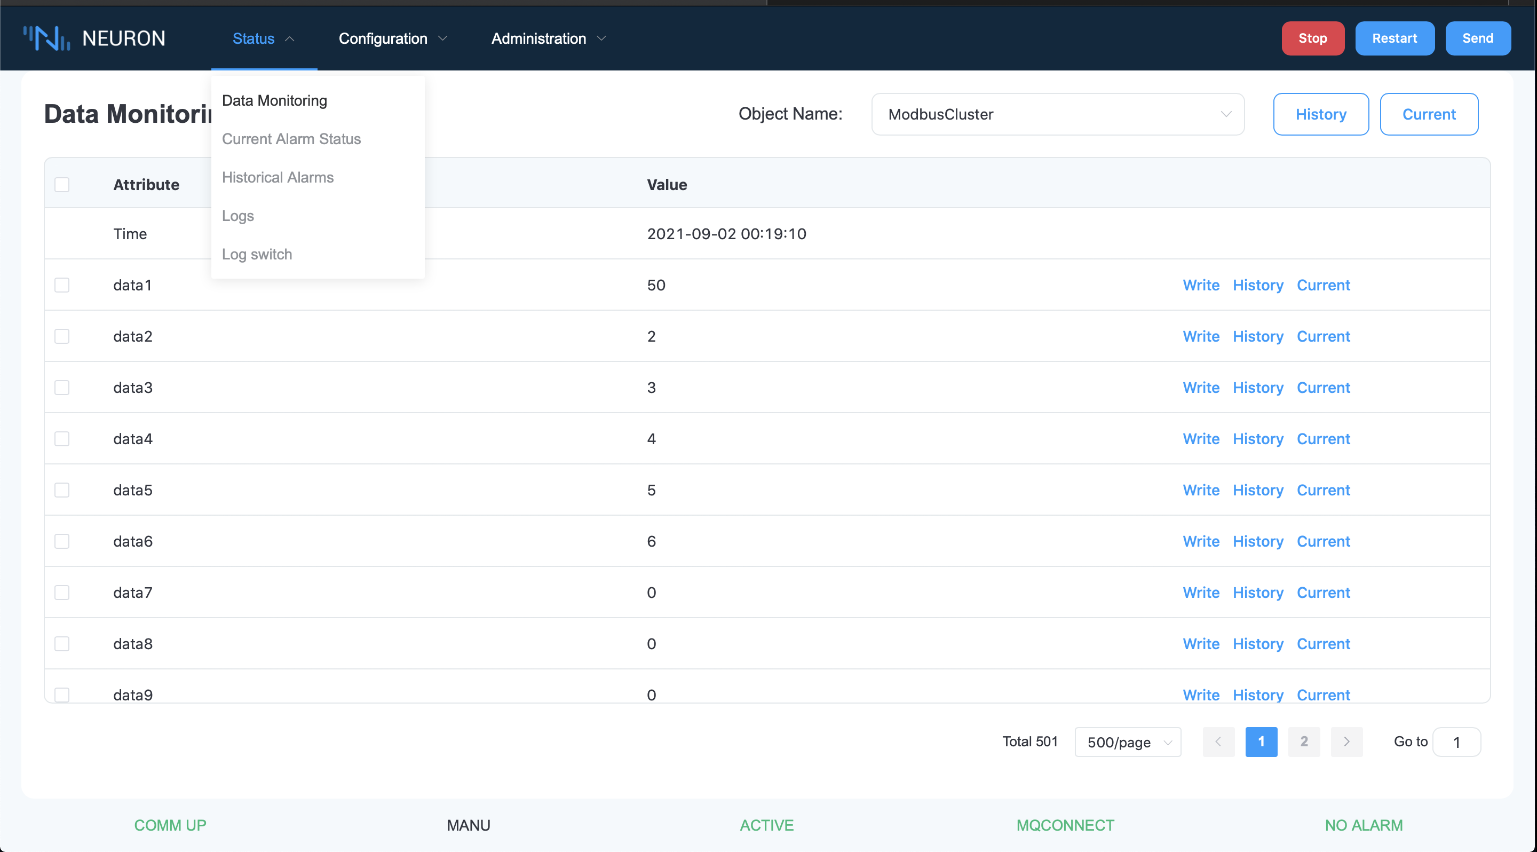Select page 1 in pagination
Viewport: 1537px width, 852px height.
click(x=1261, y=741)
